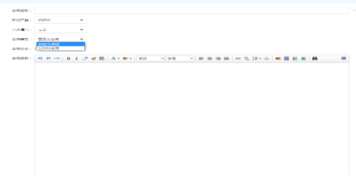Open the 字号 font size dropdown
The image size is (356, 180).
click(x=180, y=58)
